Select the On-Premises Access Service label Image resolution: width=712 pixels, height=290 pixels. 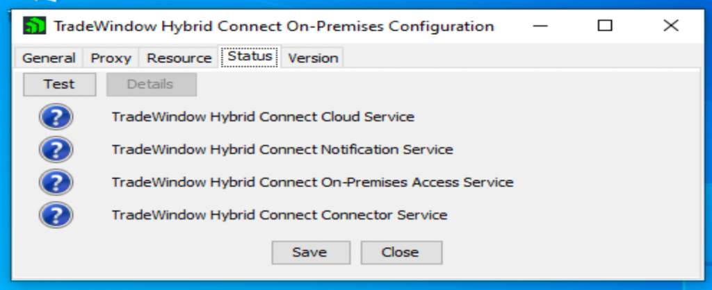pos(312,182)
